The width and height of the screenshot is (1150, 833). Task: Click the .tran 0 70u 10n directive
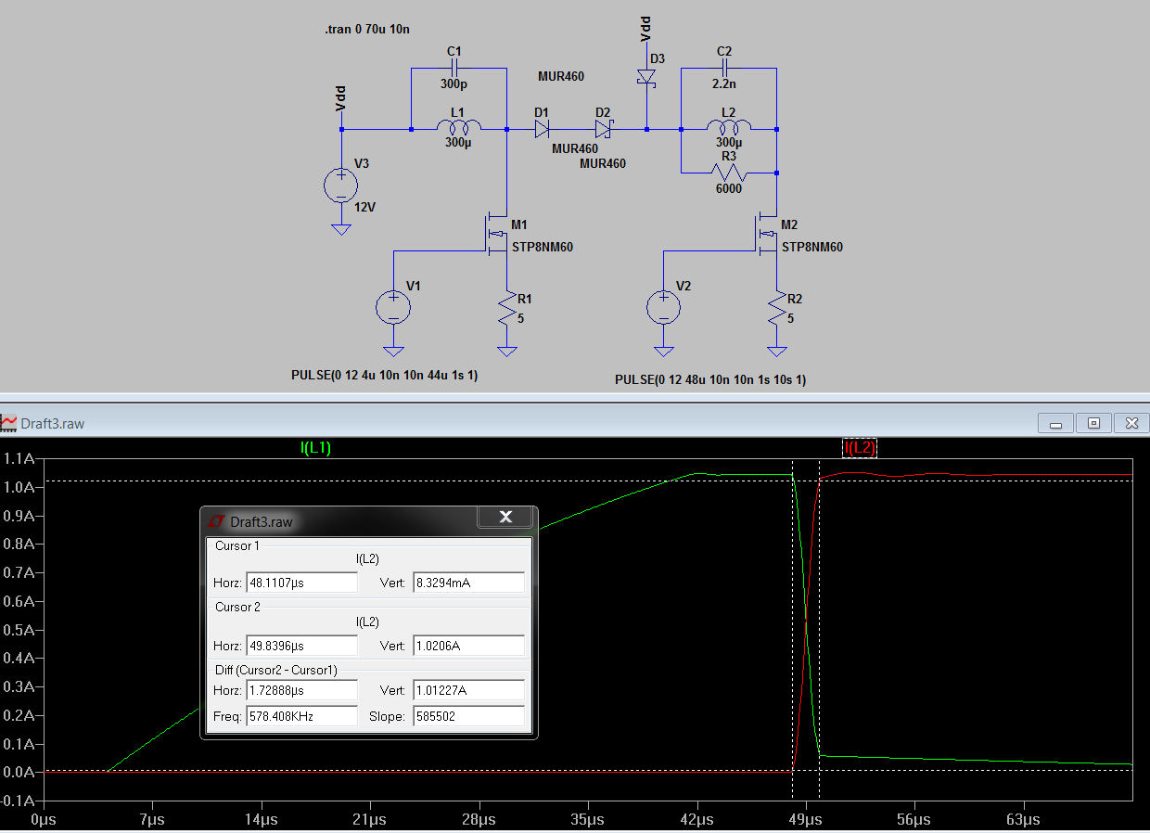point(367,30)
